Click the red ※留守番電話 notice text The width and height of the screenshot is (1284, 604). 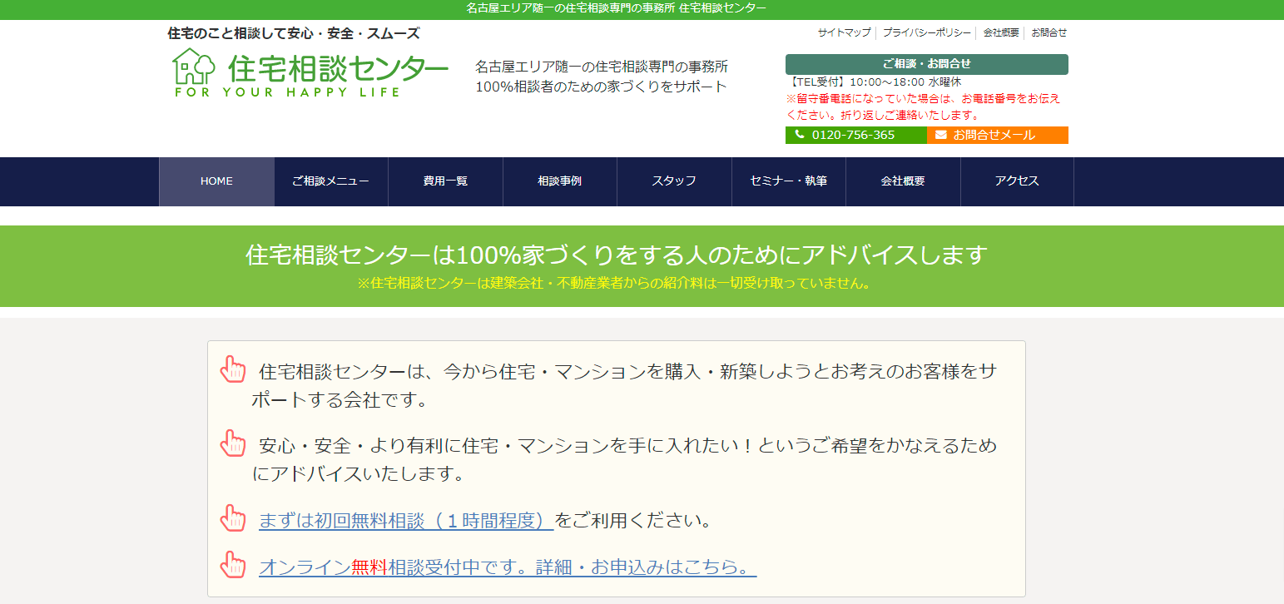point(924,106)
